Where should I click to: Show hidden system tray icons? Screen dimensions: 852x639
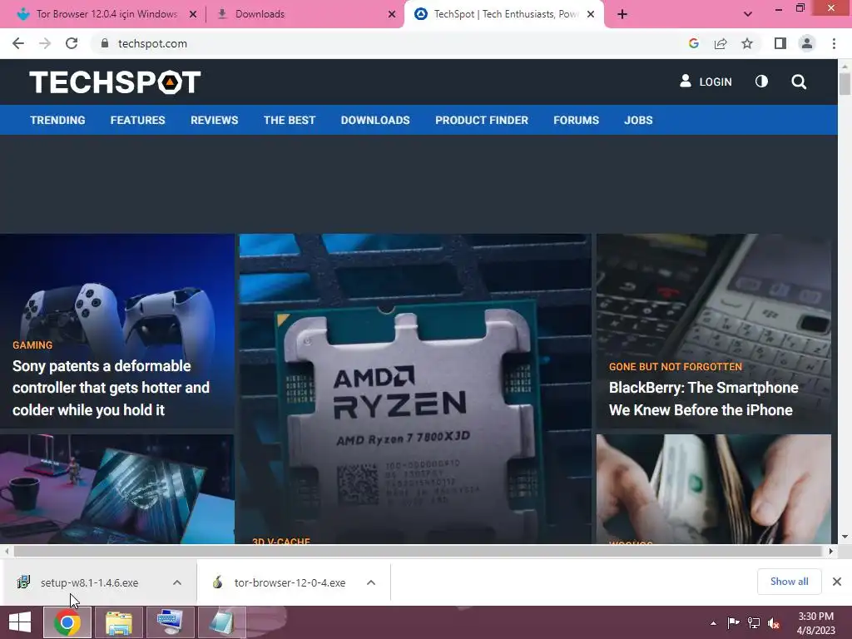coord(713,623)
